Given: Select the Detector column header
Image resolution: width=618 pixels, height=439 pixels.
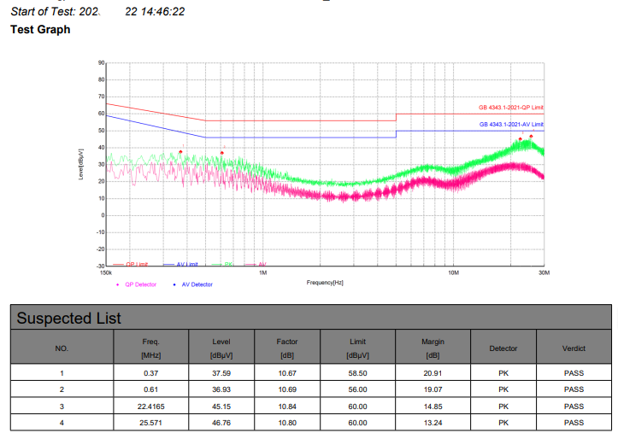Looking at the screenshot, I should [503, 348].
